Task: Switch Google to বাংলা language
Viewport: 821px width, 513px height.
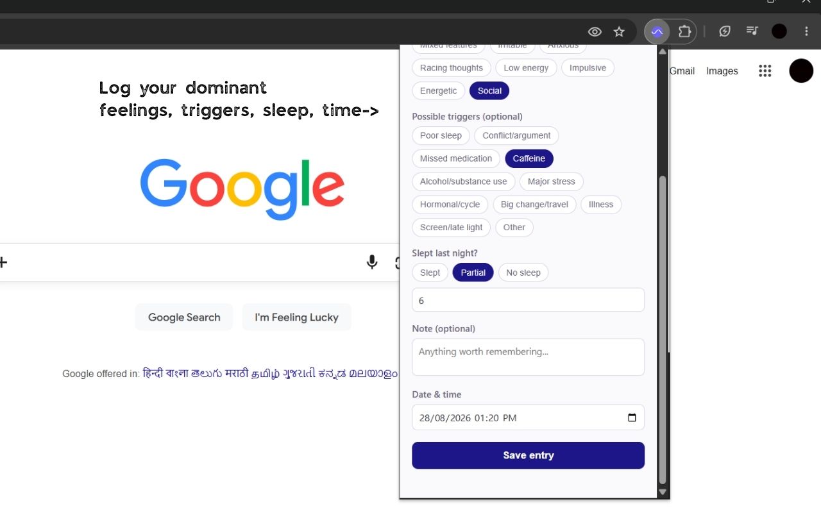Action: click(177, 373)
